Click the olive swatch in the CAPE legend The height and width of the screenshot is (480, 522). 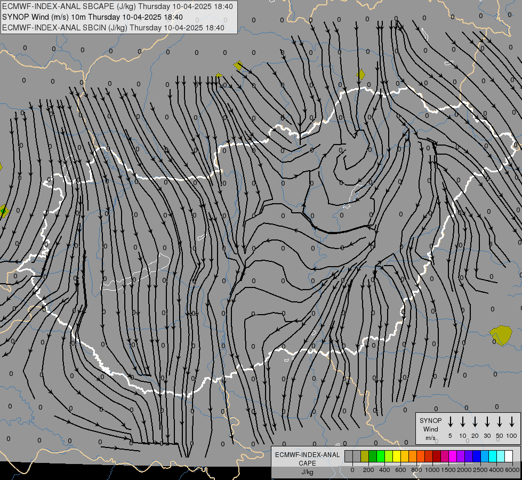(365, 456)
